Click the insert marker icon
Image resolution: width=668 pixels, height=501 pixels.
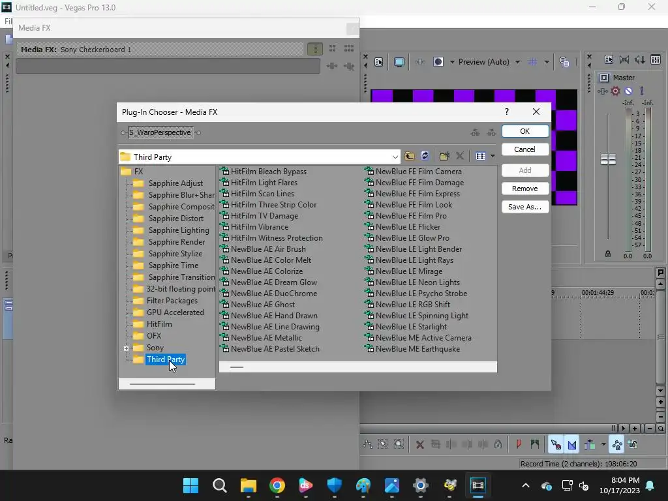[x=519, y=444]
